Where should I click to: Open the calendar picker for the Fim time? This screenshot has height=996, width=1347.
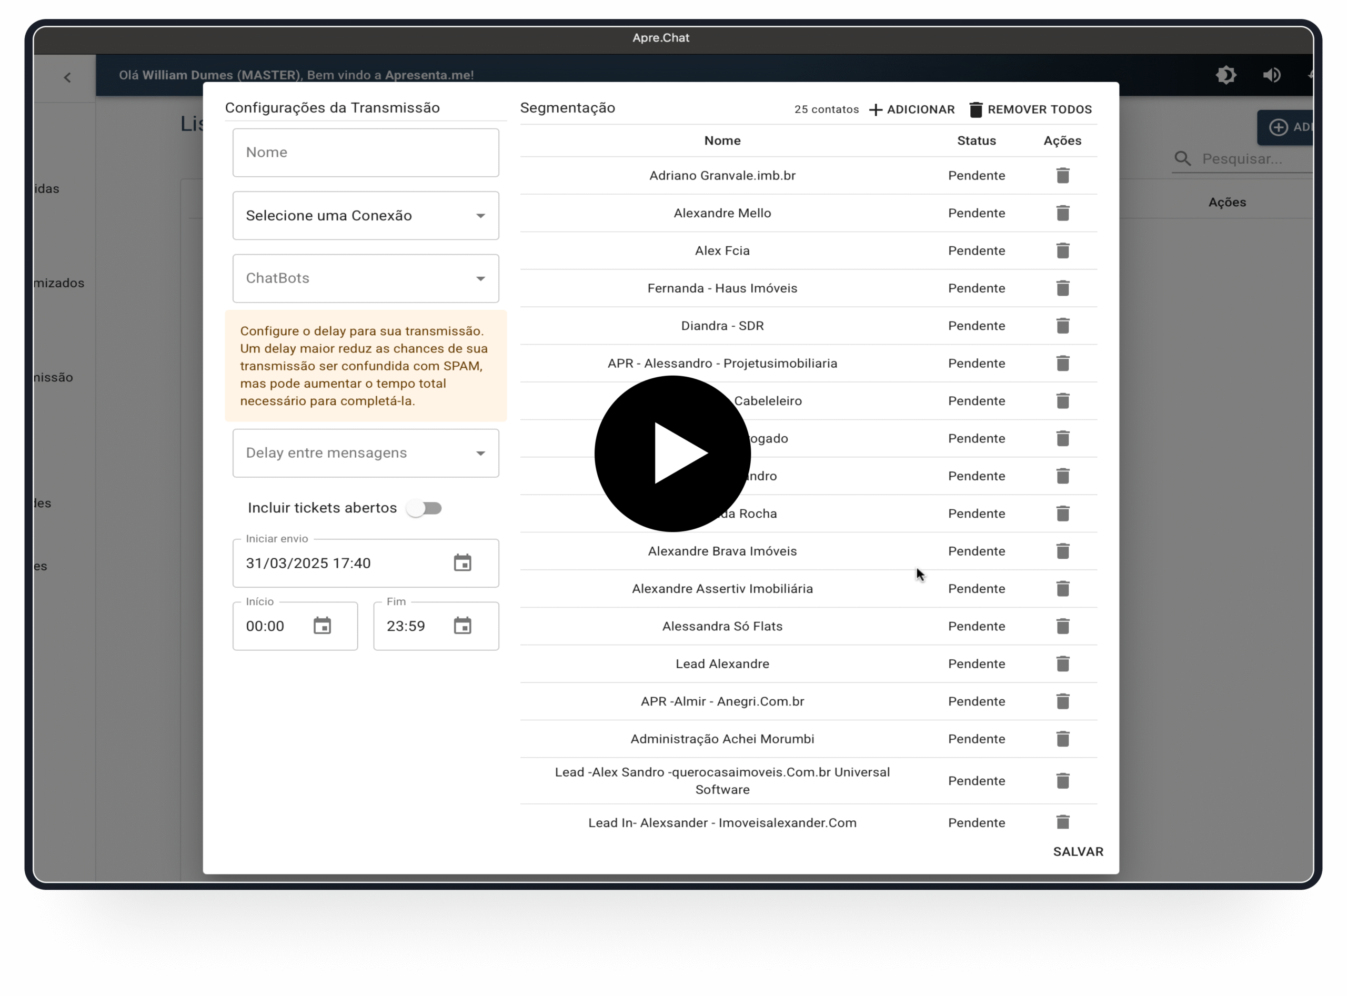click(463, 626)
